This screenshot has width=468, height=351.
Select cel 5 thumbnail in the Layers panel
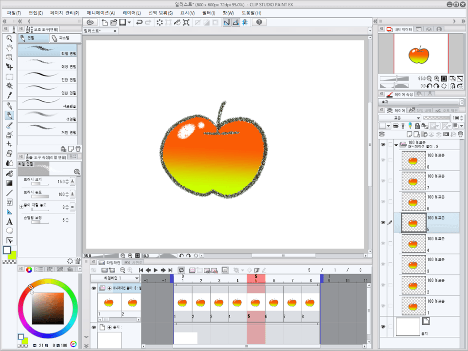[x=413, y=222]
